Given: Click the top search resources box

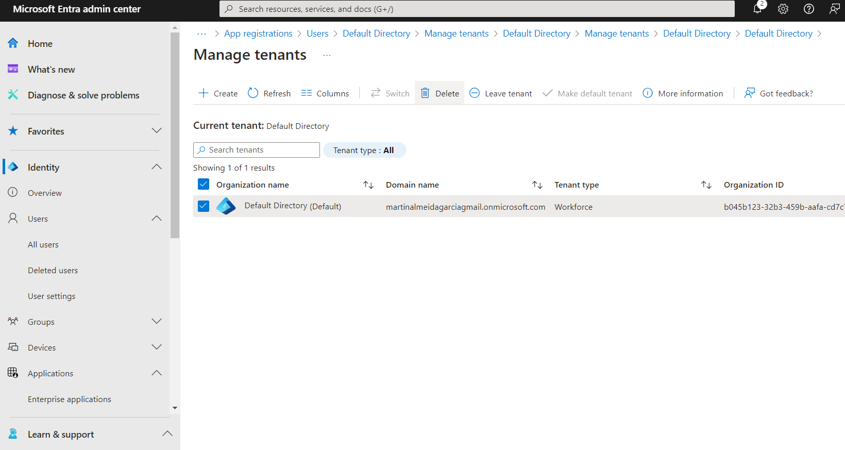Looking at the screenshot, I should point(477,9).
